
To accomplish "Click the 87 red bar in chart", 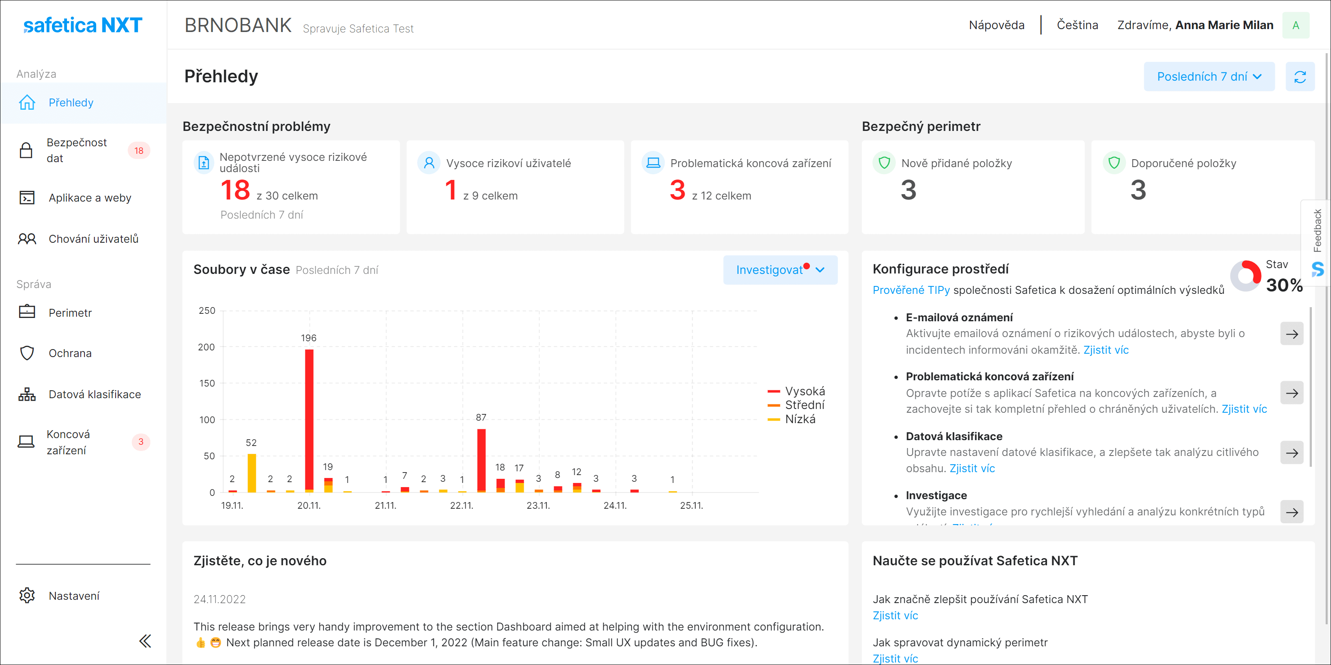I will coord(481,460).
